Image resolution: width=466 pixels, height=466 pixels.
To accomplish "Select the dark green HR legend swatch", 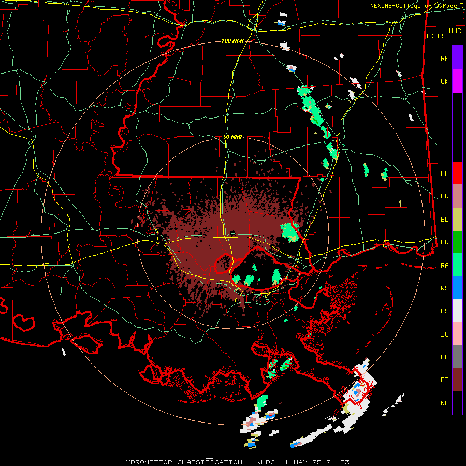I will pos(457,242).
